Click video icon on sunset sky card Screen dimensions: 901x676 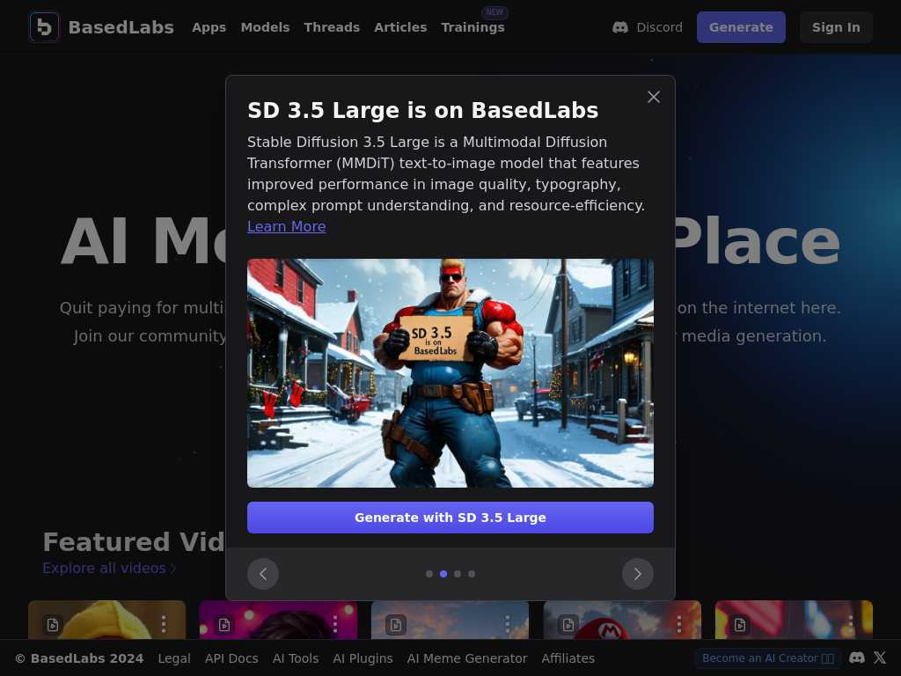pos(396,625)
